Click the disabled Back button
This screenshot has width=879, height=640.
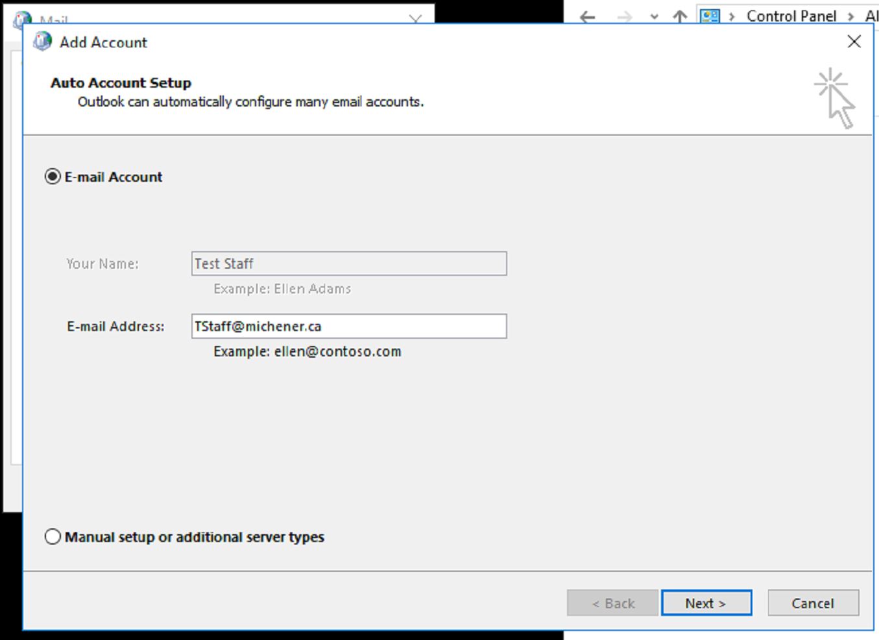pyautogui.click(x=612, y=603)
